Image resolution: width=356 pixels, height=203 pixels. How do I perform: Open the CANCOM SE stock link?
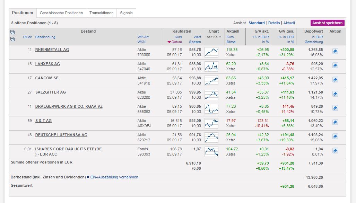coord(47,78)
